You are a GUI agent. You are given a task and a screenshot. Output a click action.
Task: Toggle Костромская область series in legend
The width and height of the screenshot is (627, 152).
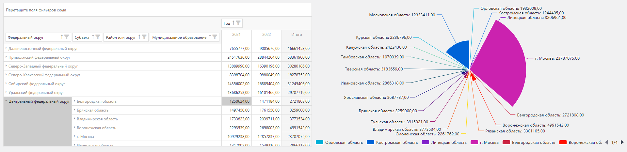393,143
